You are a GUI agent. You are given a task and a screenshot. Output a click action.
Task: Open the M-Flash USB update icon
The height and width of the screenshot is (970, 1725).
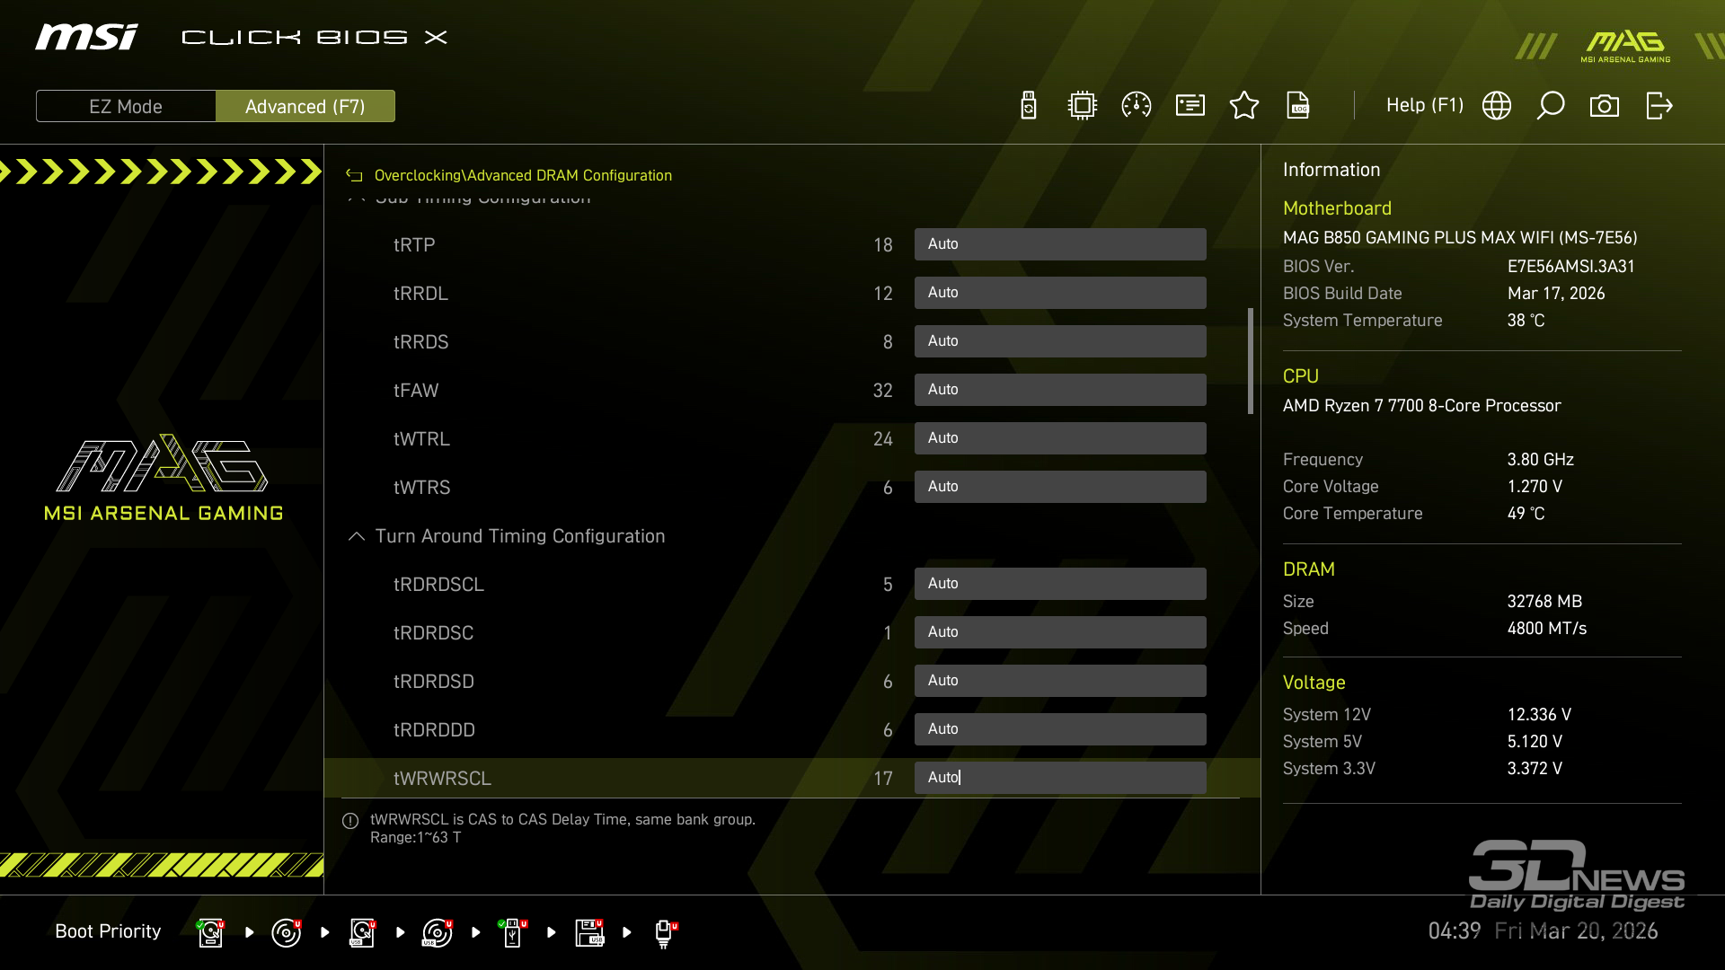(1029, 106)
